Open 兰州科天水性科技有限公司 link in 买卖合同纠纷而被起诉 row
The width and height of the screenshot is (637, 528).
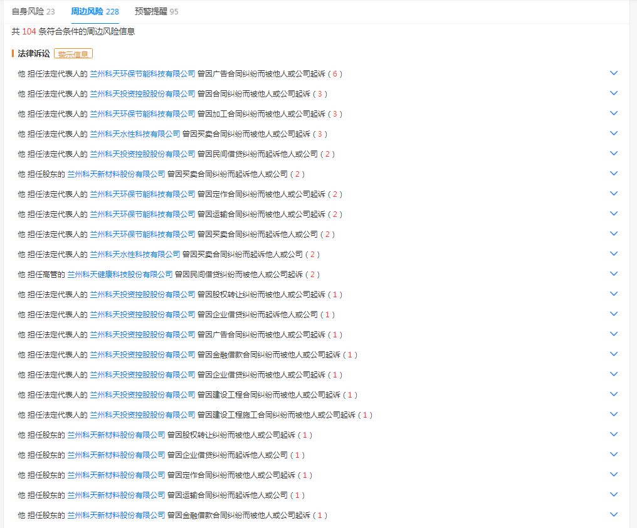coord(135,134)
